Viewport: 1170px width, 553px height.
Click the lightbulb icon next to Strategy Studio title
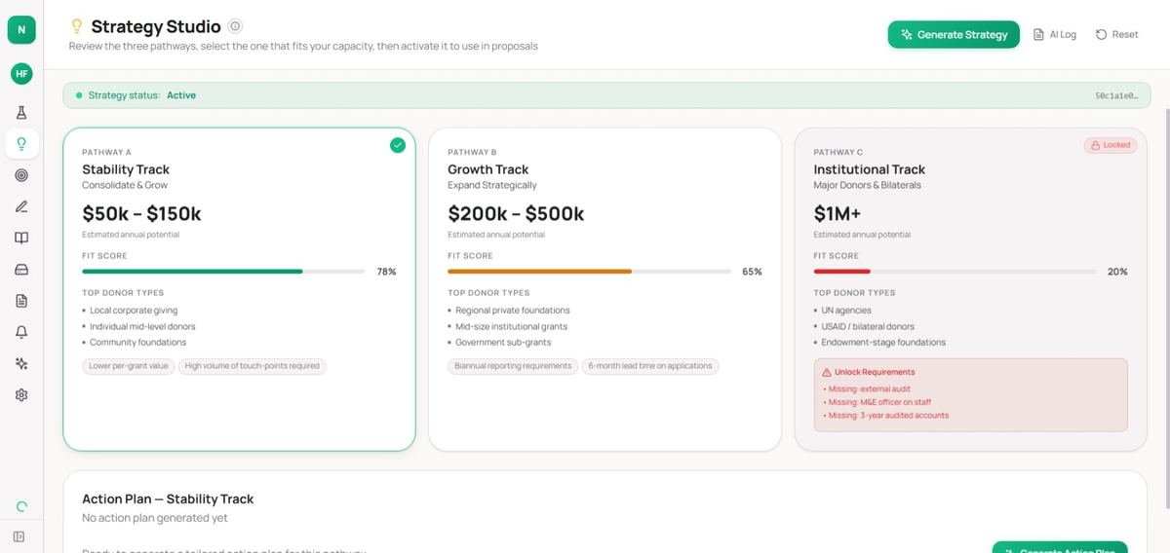(77, 26)
